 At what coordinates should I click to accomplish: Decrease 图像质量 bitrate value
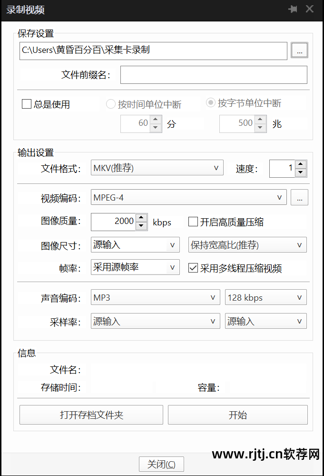(141, 226)
